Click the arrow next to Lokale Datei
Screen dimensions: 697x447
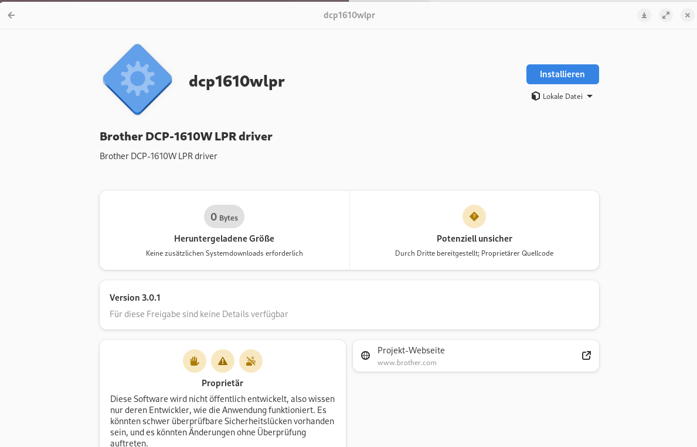[590, 97]
